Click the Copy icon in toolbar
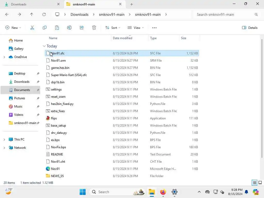This screenshot has width=264, height=198. (45, 28)
